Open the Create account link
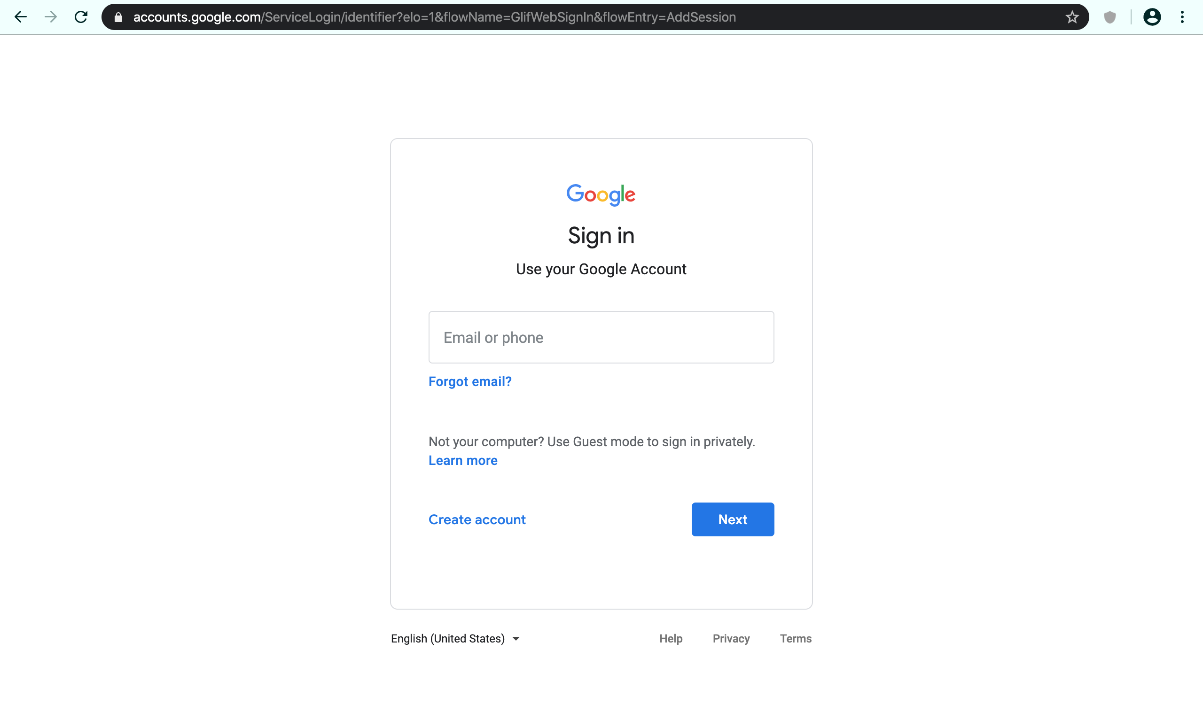Viewport: 1203px width, 712px height. coord(477,519)
